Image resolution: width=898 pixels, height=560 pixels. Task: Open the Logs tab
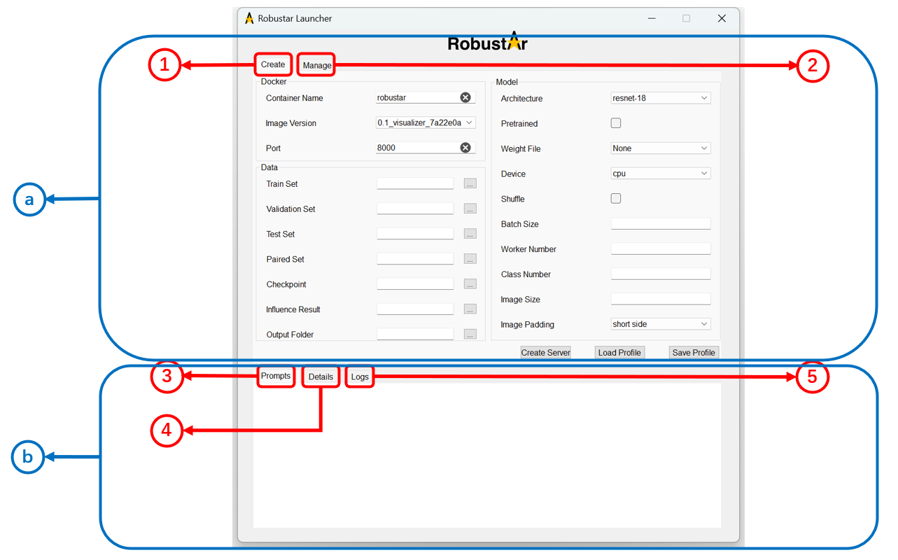coord(360,377)
